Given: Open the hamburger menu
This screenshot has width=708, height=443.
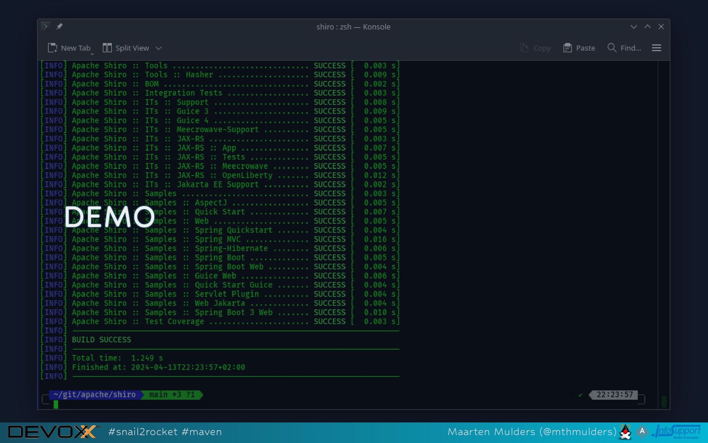Looking at the screenshot, I should click(656, 48).
